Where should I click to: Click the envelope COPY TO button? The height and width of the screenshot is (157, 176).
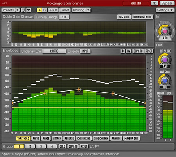point(138,51)
